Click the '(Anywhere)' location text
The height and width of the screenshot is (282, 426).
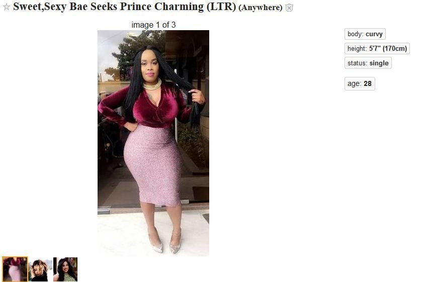point(261,8)
